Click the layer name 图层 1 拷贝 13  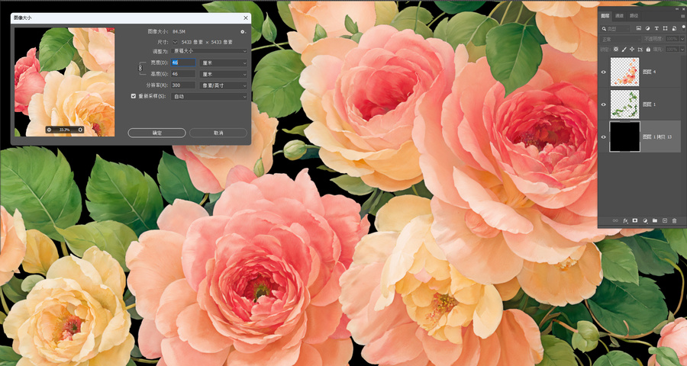tap(656, 137)
